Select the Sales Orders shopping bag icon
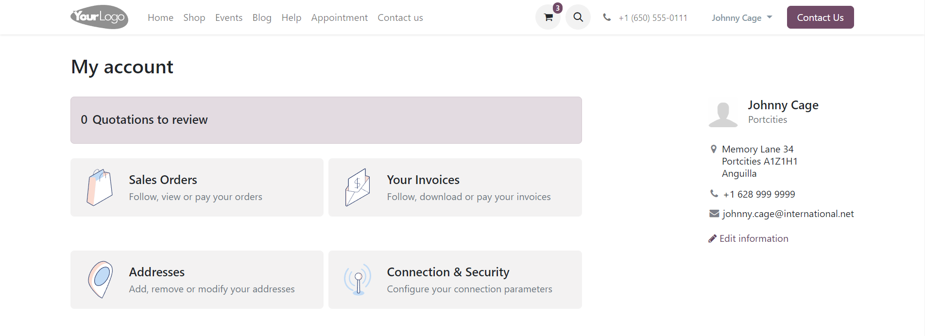Viewport: 925px width, 336px height. coord(100,187)
